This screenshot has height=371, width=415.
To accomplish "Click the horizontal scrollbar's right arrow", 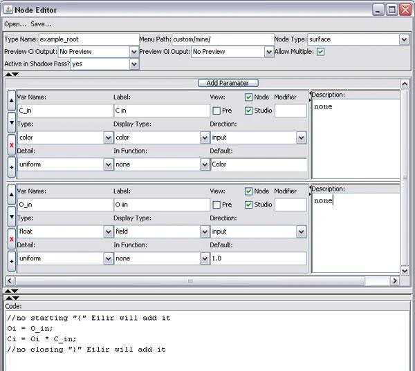I will coord(395,281).
